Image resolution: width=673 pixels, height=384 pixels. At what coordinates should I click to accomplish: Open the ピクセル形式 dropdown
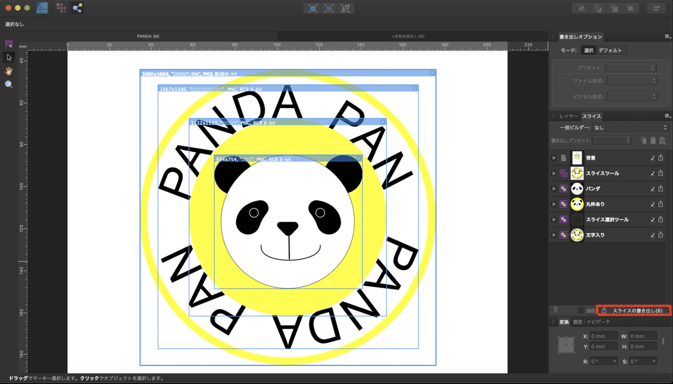(631, 96)
